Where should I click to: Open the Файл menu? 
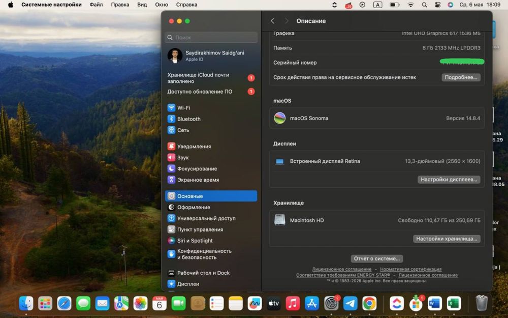(96, 5)
